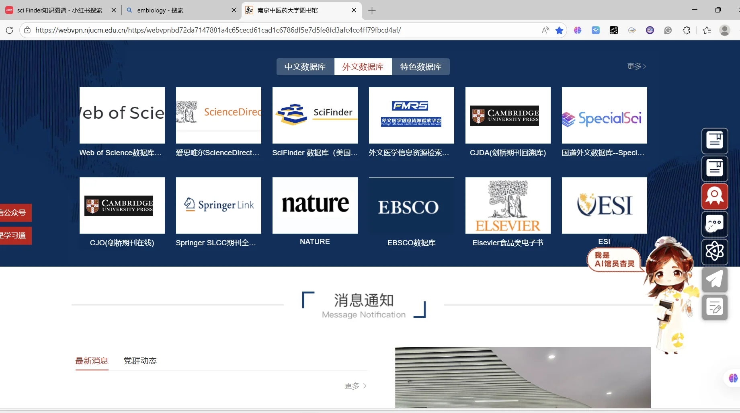Open the ESI logo tile
Screen dimensions: 740x413
pyautogui.click(x=605, y=205)
